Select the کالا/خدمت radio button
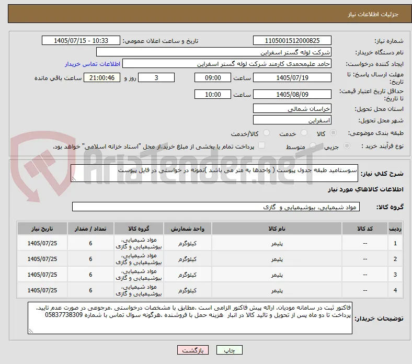412x364 pixels. [266, 133]
